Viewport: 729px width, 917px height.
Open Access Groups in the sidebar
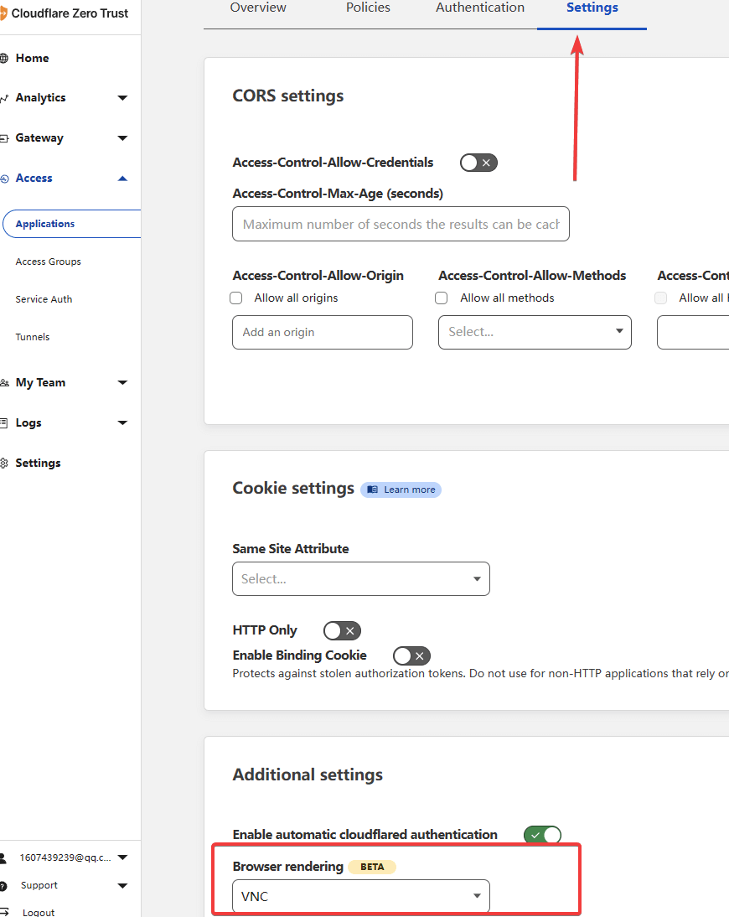pyautogui.click(x=49, y=262)
